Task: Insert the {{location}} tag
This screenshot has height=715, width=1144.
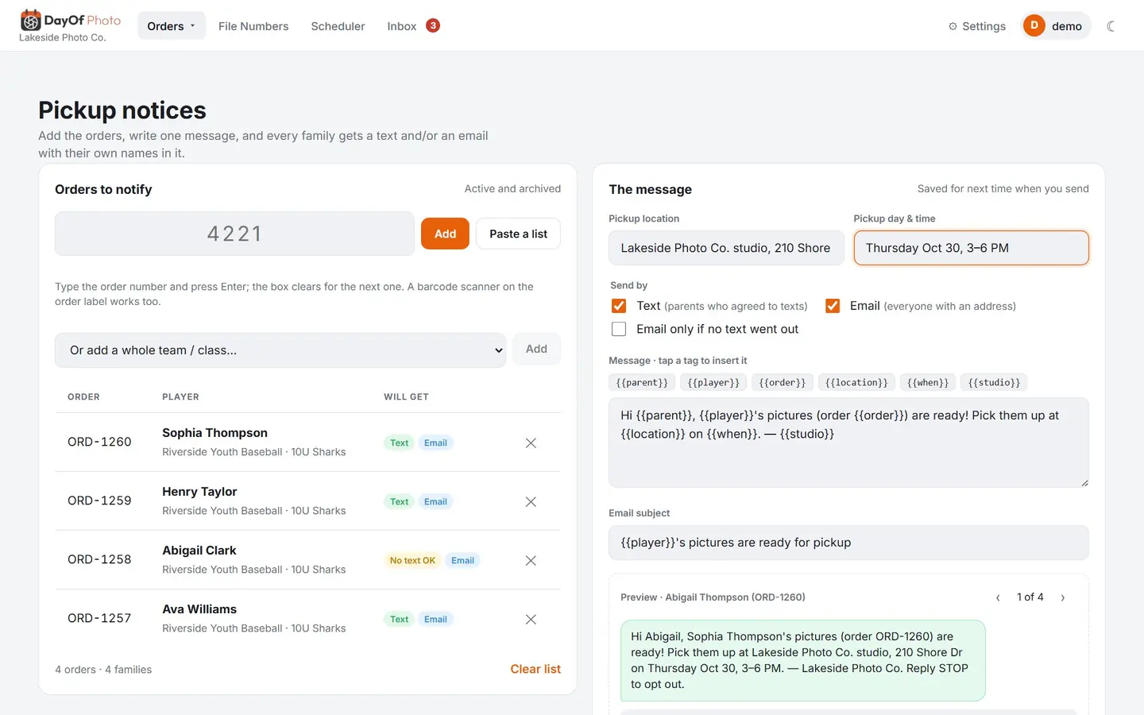Action: [856, 383]
